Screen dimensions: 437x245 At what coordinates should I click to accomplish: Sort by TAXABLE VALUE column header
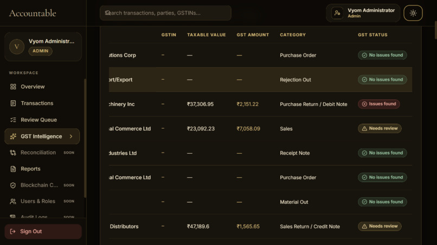pyautogui.click(x=206, y=35)
